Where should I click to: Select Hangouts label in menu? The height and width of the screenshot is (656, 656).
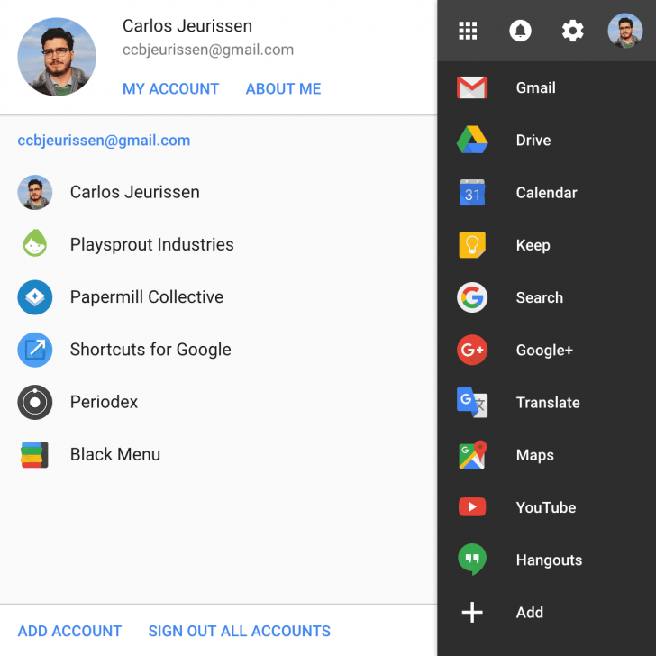click(549, 560)
